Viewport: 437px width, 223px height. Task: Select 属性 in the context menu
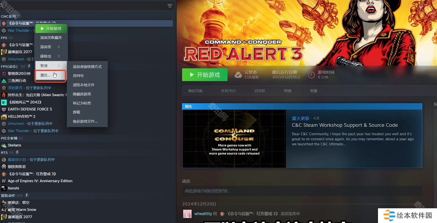(x=45, y=75)
